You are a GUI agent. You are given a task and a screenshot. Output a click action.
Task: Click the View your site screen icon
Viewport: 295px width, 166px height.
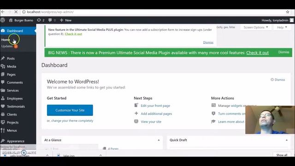click(136, 121)
